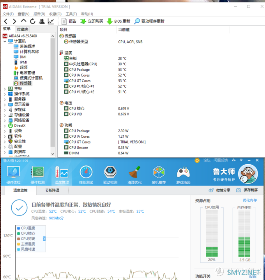The width and height of the screenshot is (265, 280).
Task: Click 问题反馈 feedback link
Action: [221, 160]
